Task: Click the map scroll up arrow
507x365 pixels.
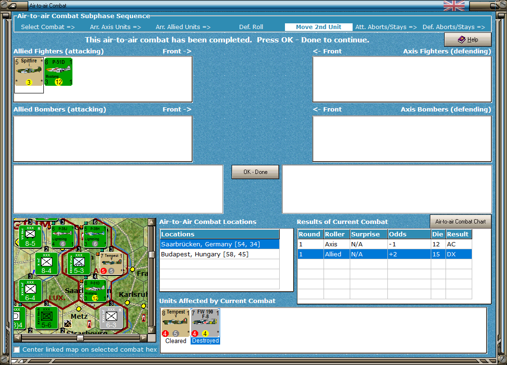Action: point(152,222)
